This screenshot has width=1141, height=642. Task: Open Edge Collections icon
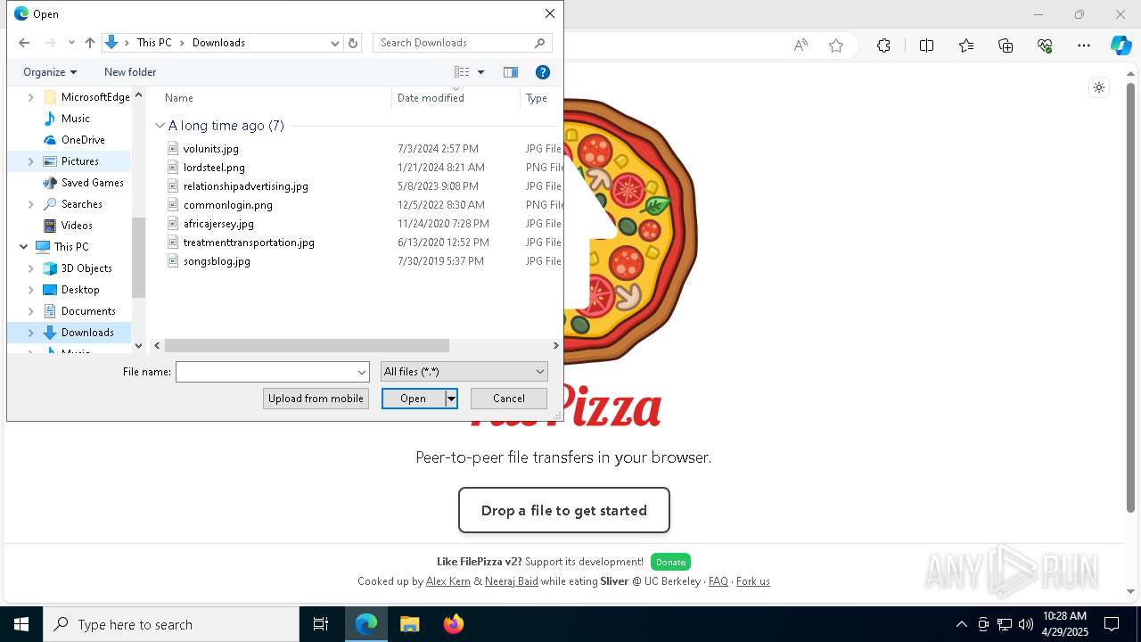1006,45
